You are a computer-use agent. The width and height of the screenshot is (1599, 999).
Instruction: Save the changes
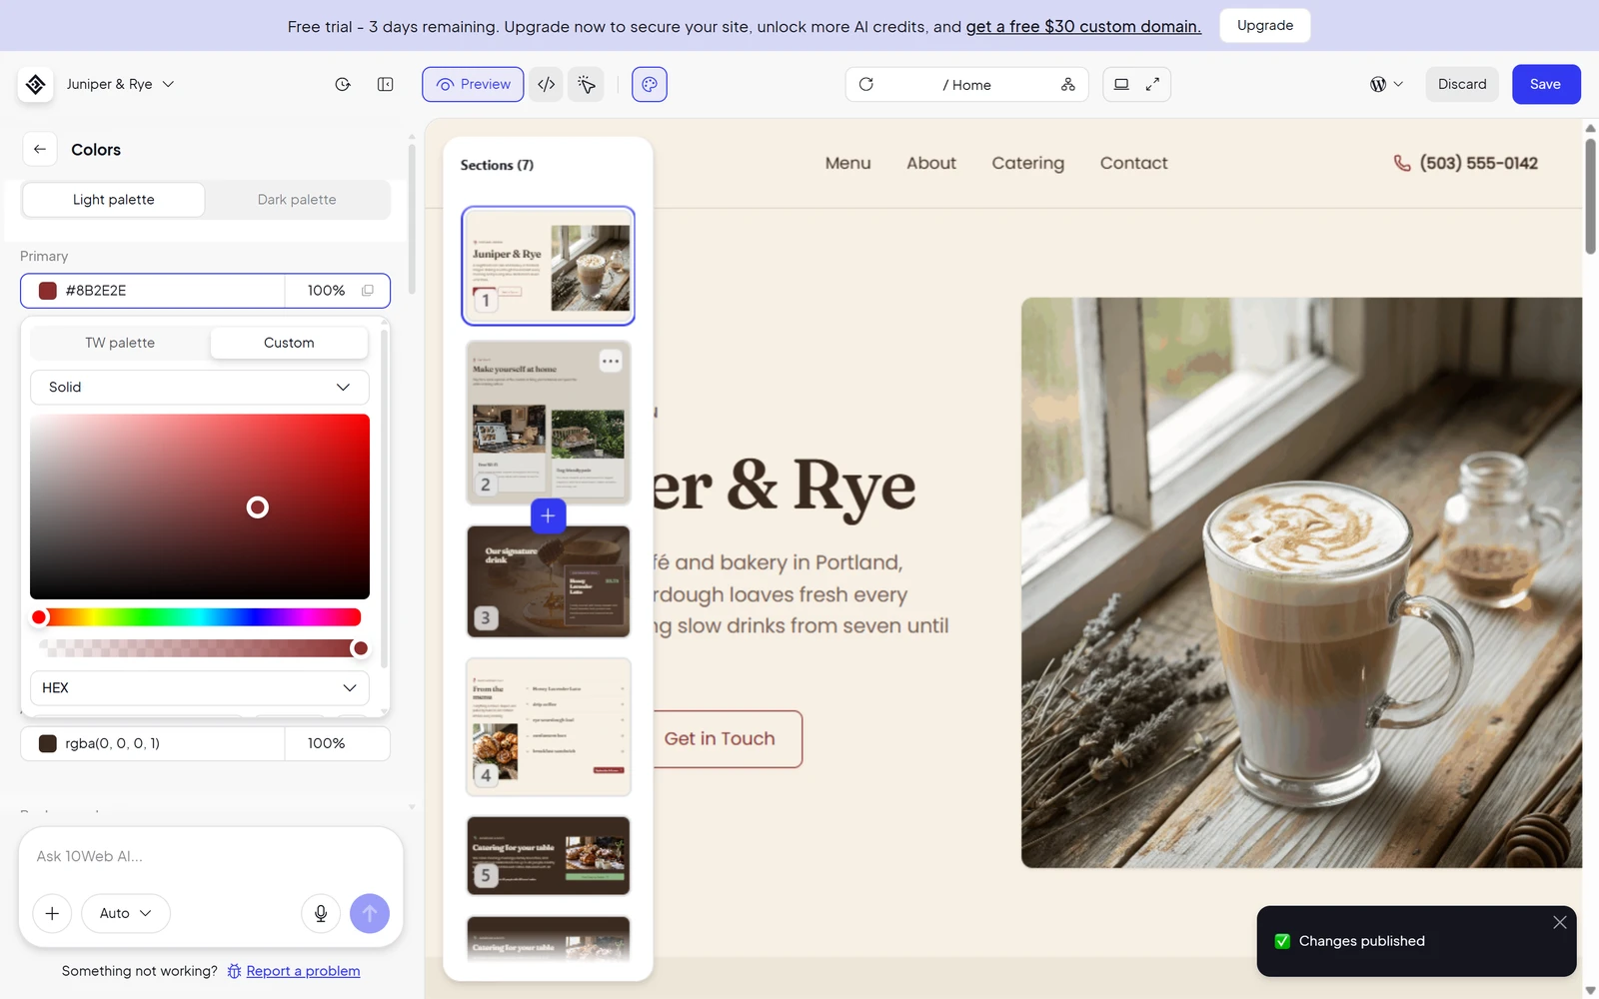point(1545,85)
